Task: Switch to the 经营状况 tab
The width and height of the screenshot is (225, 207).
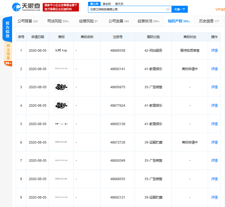Action: coord(148,21)
